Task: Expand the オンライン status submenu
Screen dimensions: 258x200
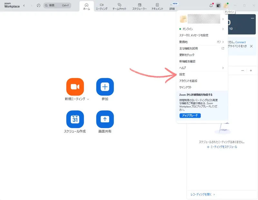Action: 202,29
